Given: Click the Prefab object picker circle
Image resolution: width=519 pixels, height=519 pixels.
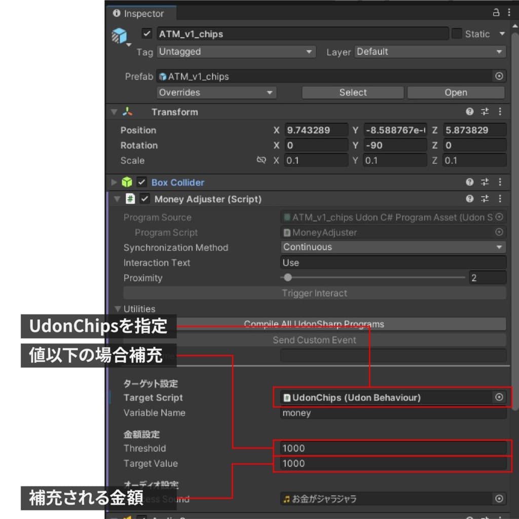Looking at the screenshot, I should tap(499, 76).
